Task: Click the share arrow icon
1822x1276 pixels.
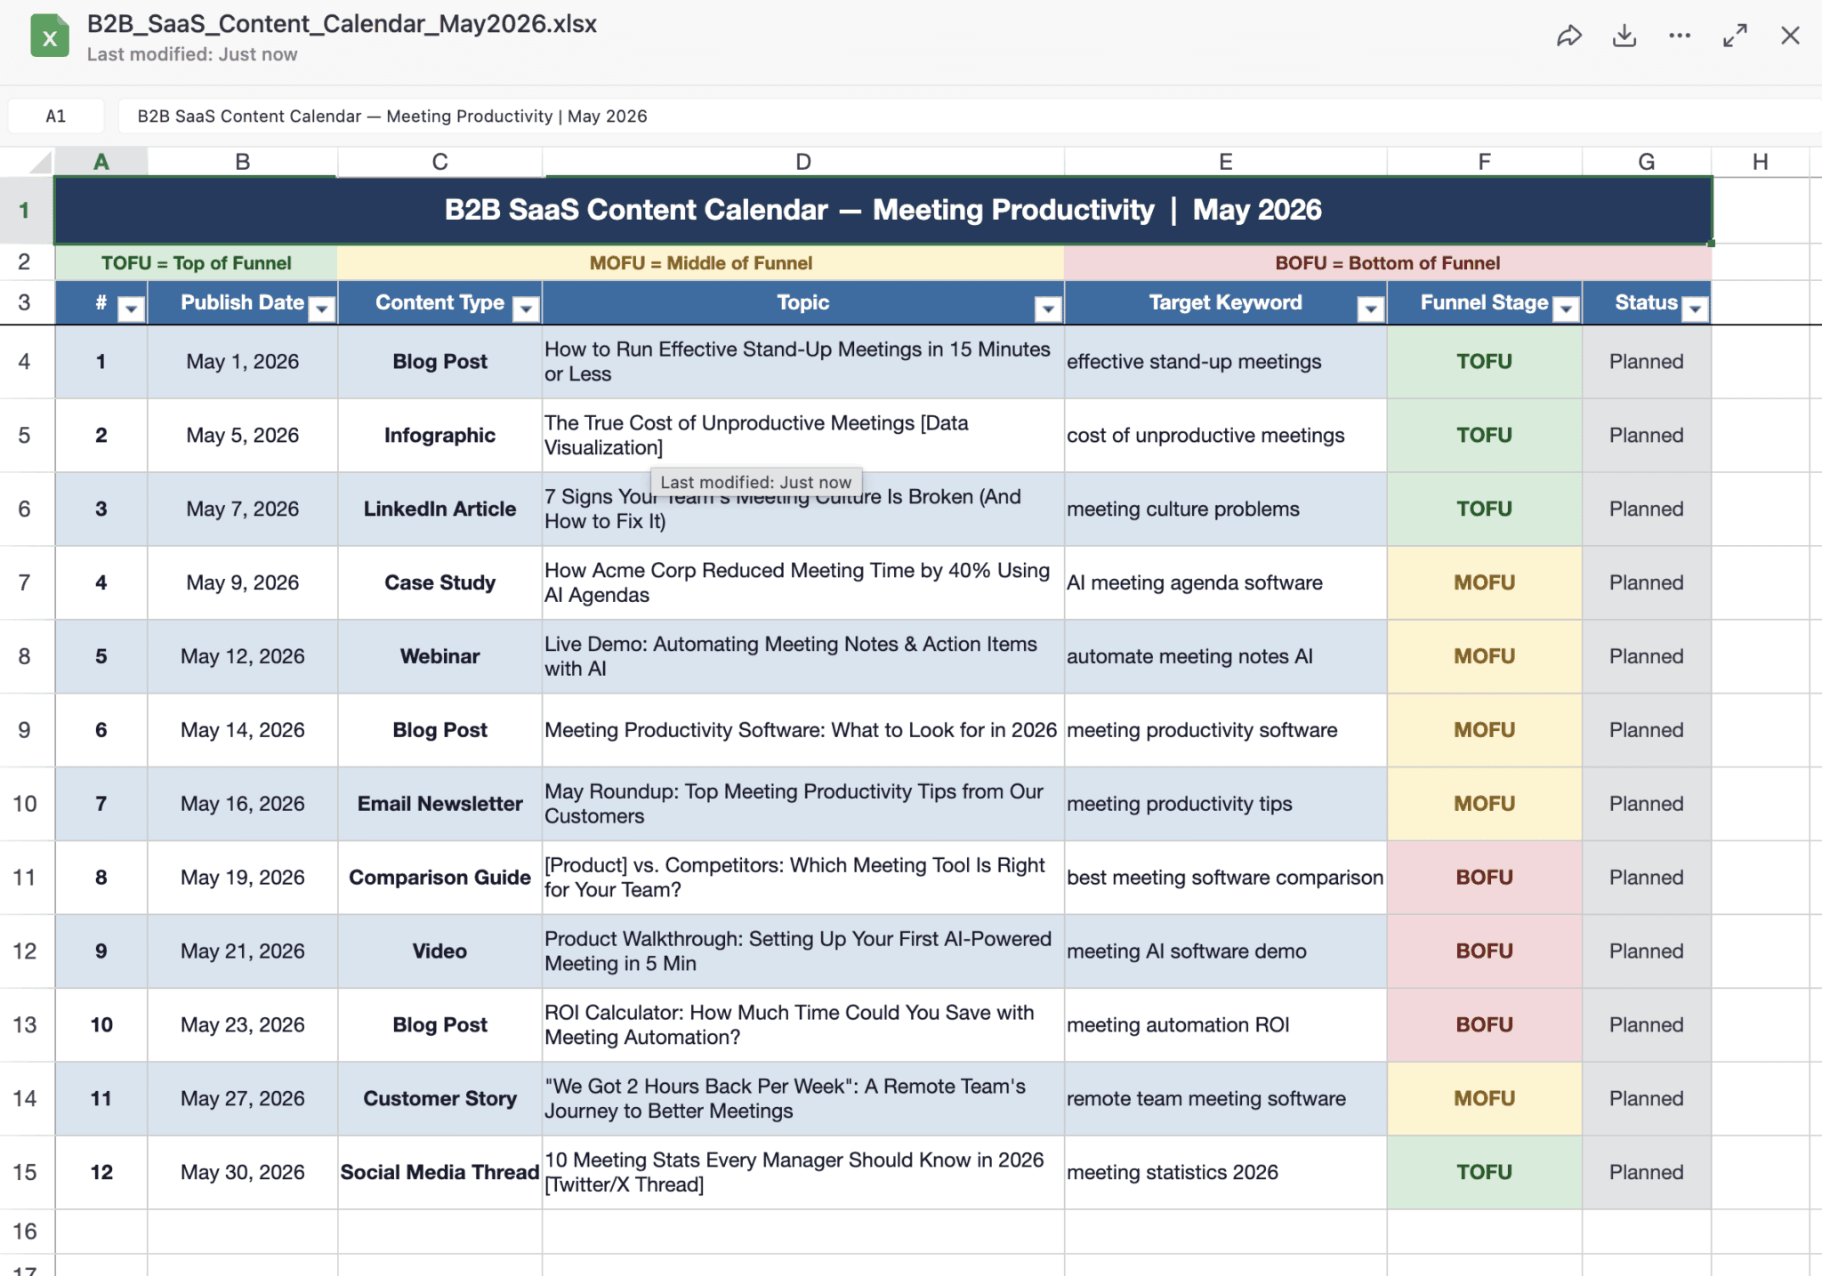Action: coord(1568,36)
